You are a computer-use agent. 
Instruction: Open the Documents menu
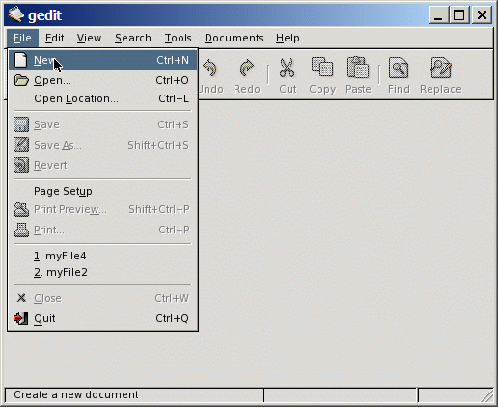234,38
